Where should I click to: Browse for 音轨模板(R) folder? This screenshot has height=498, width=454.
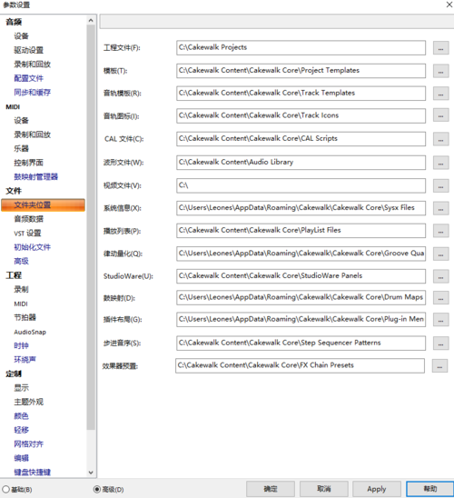click(x=440, y=94)
